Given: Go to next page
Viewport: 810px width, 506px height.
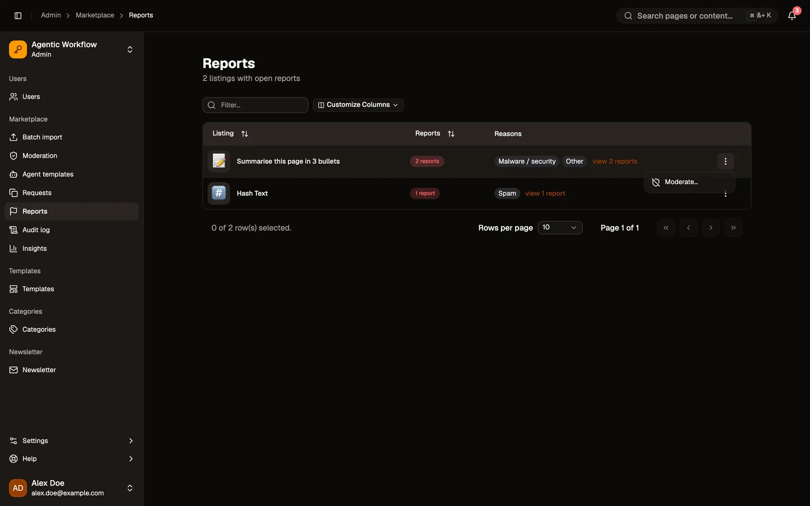Looking at the screenshot, I should (x=711, y=227).
